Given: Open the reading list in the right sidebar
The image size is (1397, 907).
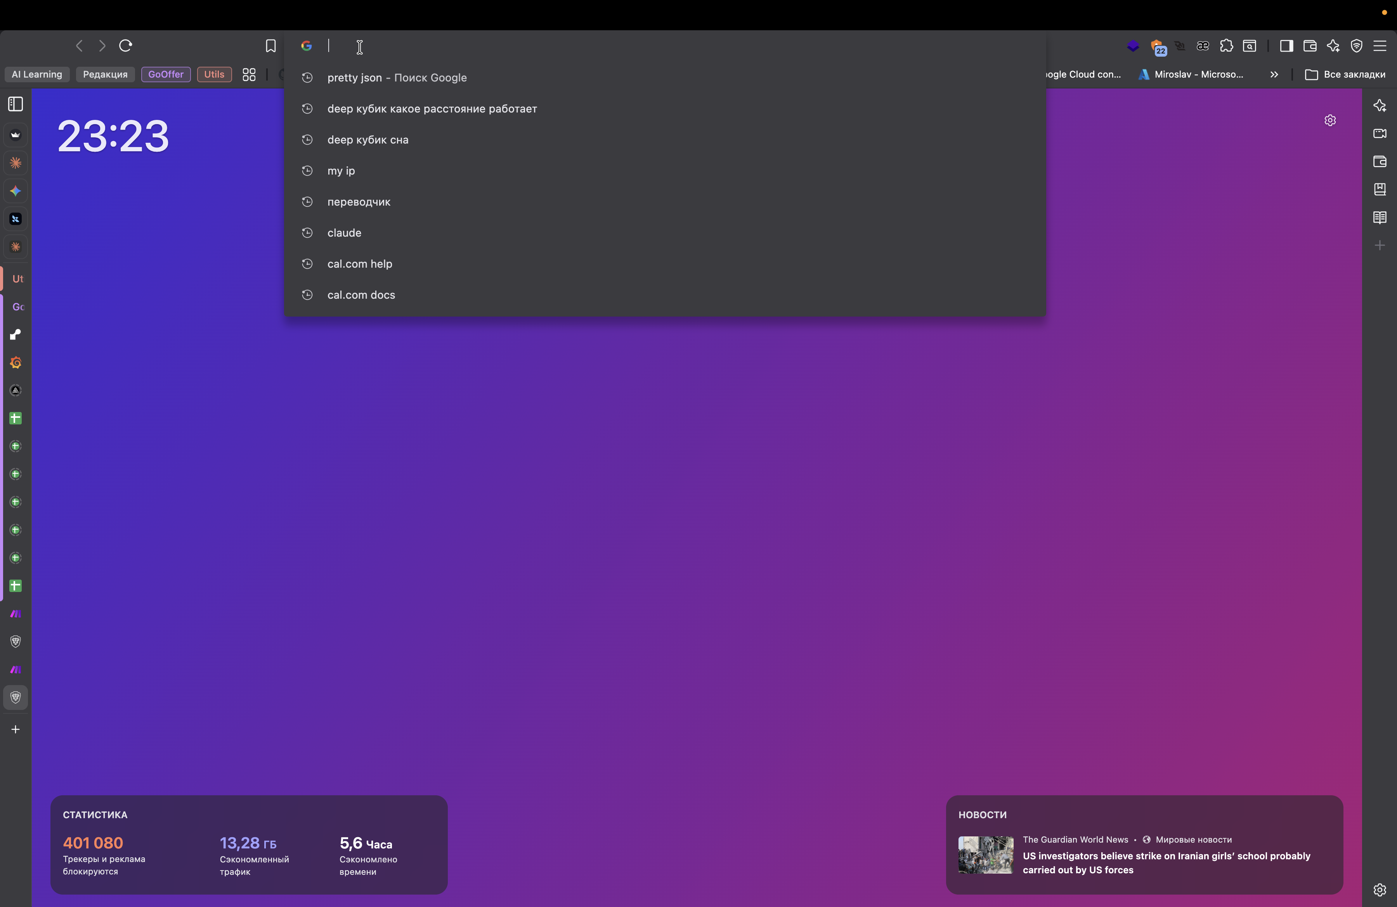Looking at the screenshot, I should point(1380,218).
